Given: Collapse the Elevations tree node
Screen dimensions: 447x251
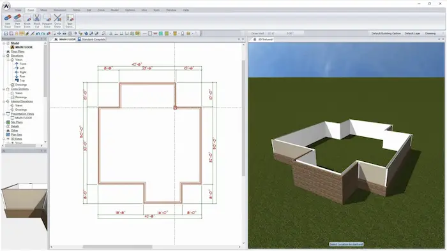Looking at the screenshot, I should (4, 55).
